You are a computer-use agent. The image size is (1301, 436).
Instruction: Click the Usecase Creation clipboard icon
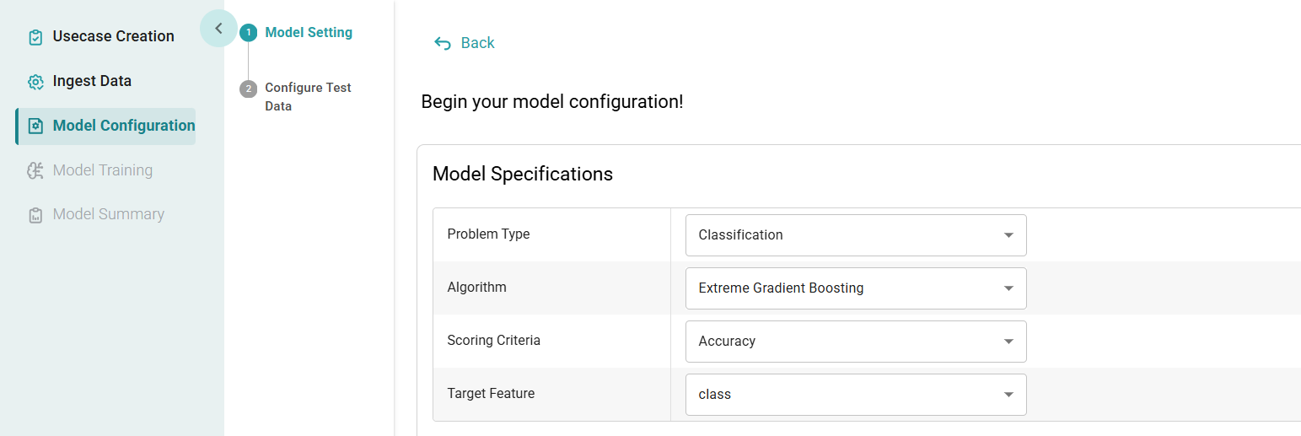coord(35,37)
